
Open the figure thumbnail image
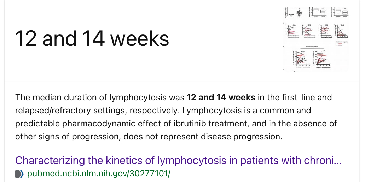click(x=315, y=38)
